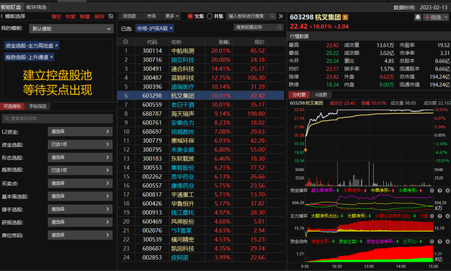Click the alert bell icon for 杭叉集团
Viewport: 451px width, 271px height.
(x=418, y=18)
